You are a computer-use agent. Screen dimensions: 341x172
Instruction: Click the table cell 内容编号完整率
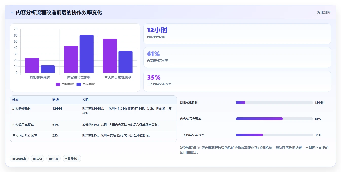coord(23,125)
